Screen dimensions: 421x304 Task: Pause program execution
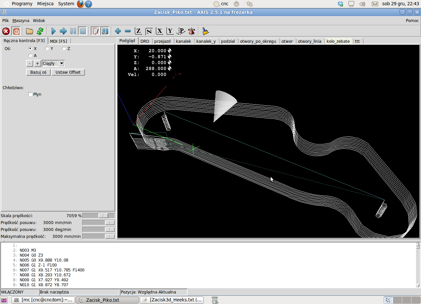[x=73, y=31]
